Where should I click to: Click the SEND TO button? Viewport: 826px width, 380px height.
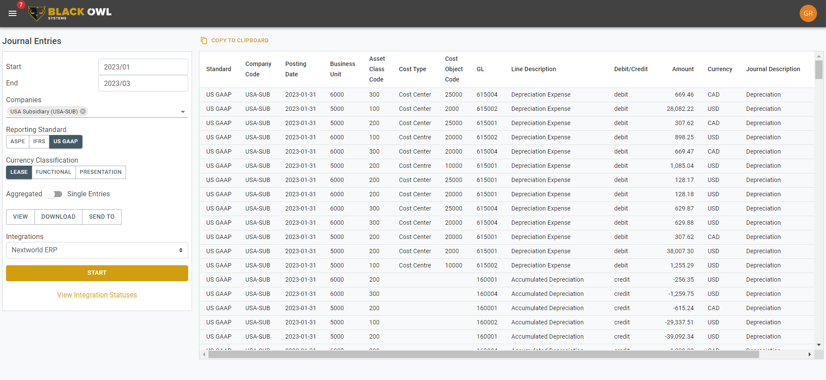(x=102, y=217)
